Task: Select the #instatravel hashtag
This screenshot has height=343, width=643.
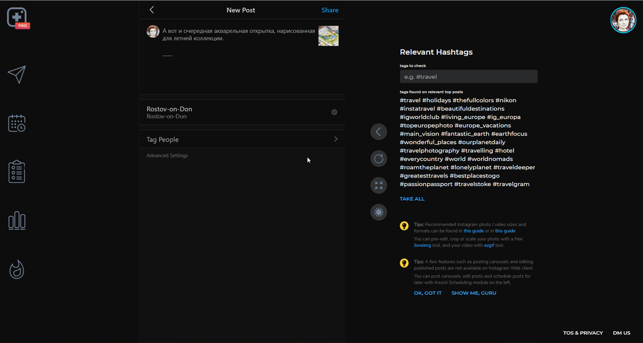Action: [x=417, y=109]
